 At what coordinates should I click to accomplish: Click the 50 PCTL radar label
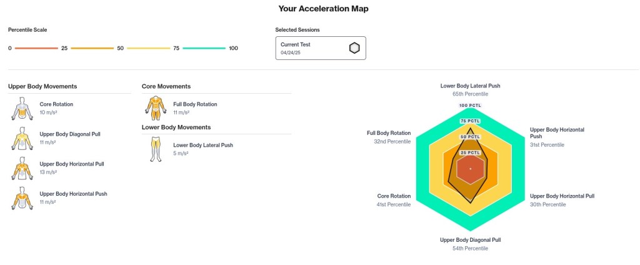click(470, 137)
